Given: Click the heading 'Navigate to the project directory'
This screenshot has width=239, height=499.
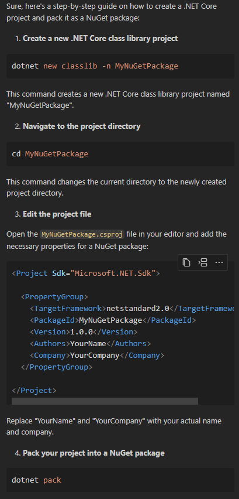Looking at the screenshot, I should pyautogui.click(x=82, y=127).
